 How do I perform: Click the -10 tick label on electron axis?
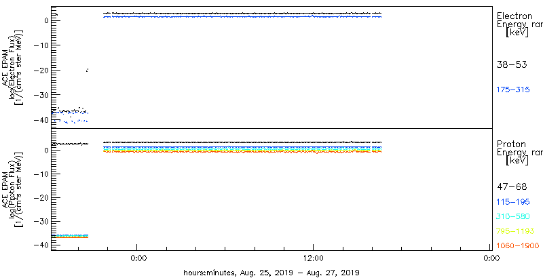tap(43, 45)
